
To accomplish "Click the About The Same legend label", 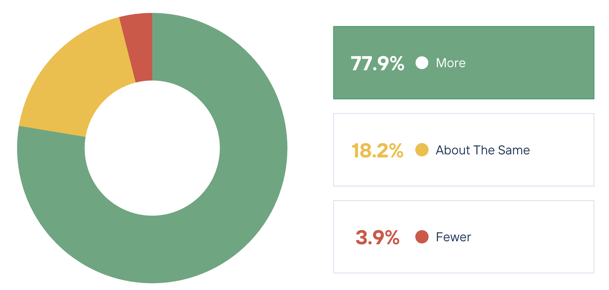I will click(482, 150).
